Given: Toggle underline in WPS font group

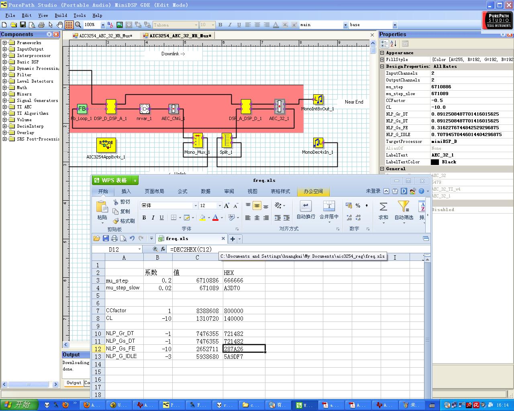Looking at the screenshot, I should point(162,218).
